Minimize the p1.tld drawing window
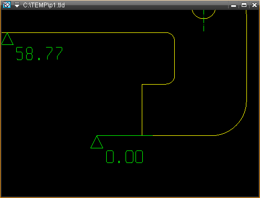The image size is (260, 198). (233, 5)
